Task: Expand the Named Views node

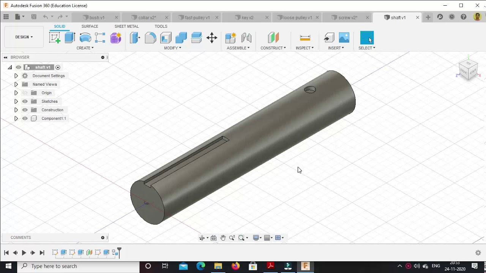Action: click(16, 84)
